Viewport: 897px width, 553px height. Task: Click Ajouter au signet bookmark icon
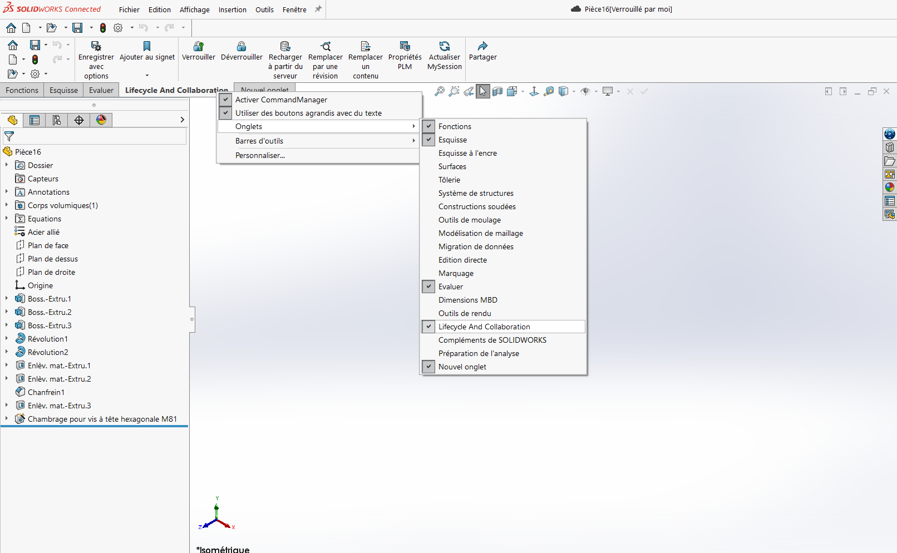[147, 46]
